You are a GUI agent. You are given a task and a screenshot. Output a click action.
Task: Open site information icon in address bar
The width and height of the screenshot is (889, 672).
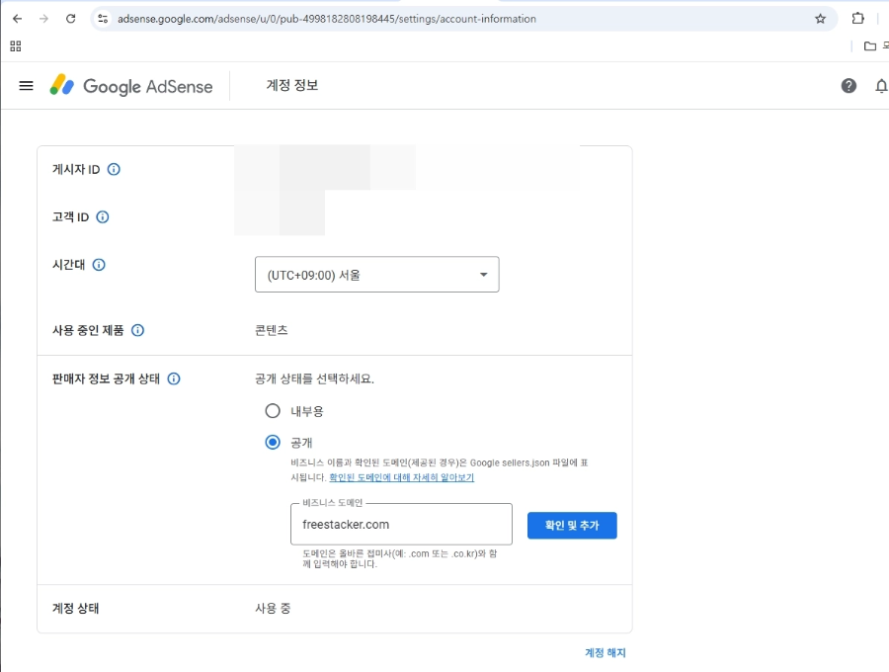(x=103, y=19)
